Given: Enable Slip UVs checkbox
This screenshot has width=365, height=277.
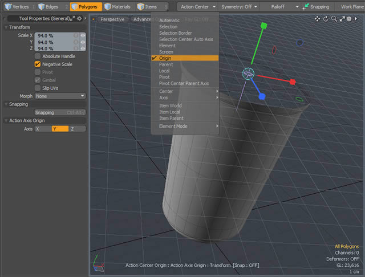Looking at the screenshot, I should tap(38, 88).
